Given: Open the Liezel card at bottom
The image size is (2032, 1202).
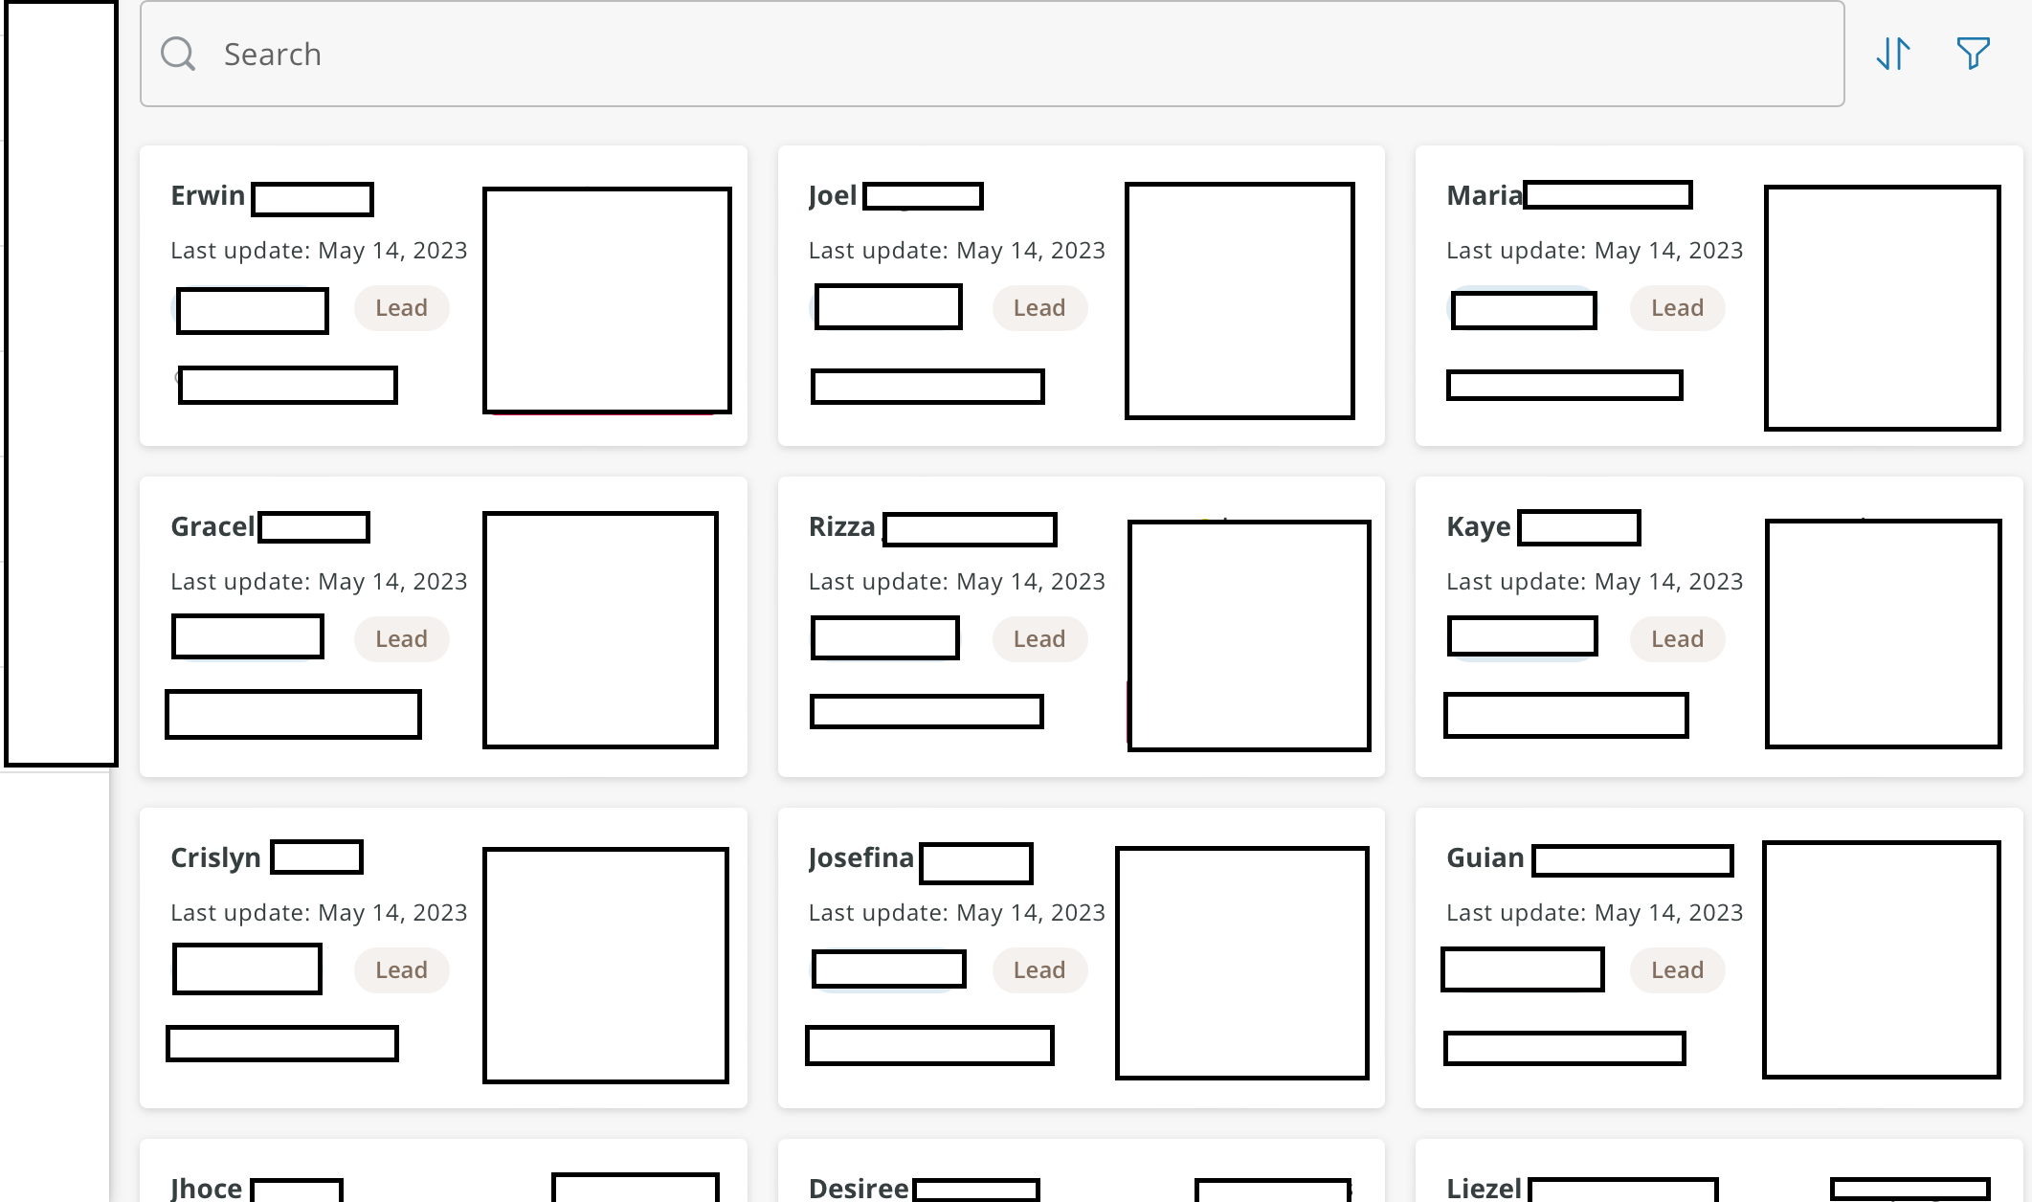Looking at the screenshot, I should tap(1483, 1187).
